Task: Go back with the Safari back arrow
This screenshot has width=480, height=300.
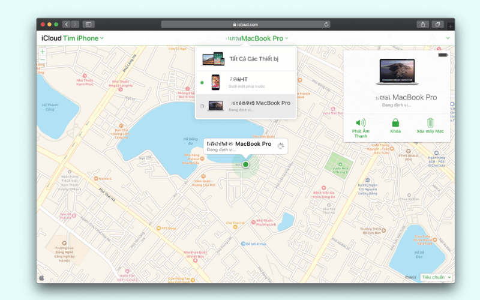Action: point(67,25)
